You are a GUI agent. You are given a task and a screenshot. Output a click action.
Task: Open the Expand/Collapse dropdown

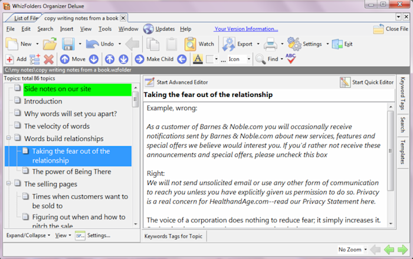(x=28, y=235)
